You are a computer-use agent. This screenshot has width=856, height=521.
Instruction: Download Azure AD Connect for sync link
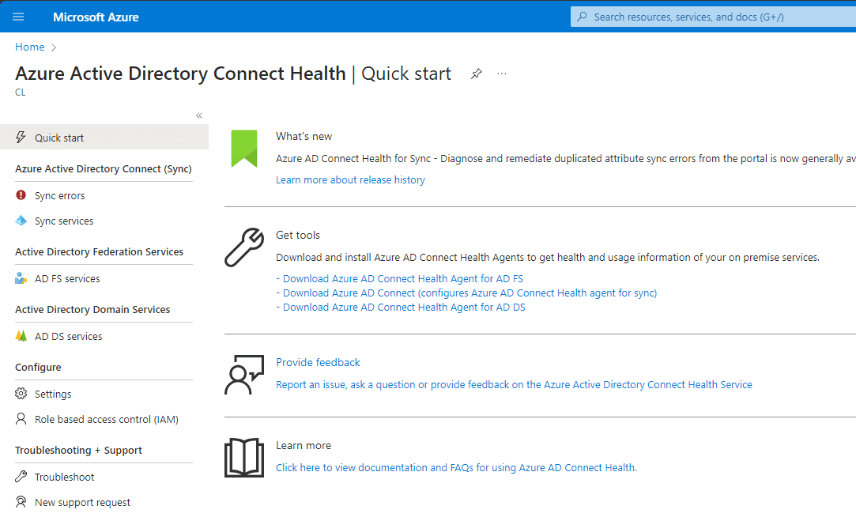pyautogui.click(x=470, y=293)
